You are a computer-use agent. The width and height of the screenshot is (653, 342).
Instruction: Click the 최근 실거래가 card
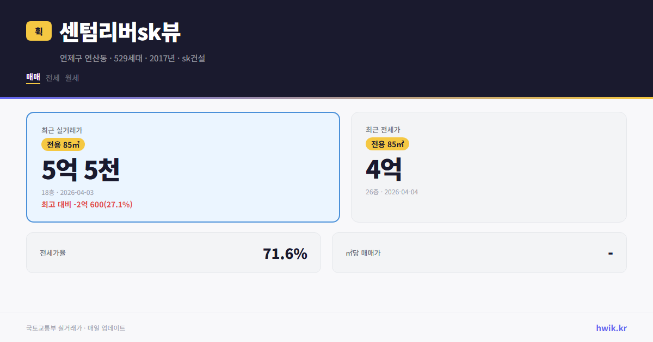182,167
